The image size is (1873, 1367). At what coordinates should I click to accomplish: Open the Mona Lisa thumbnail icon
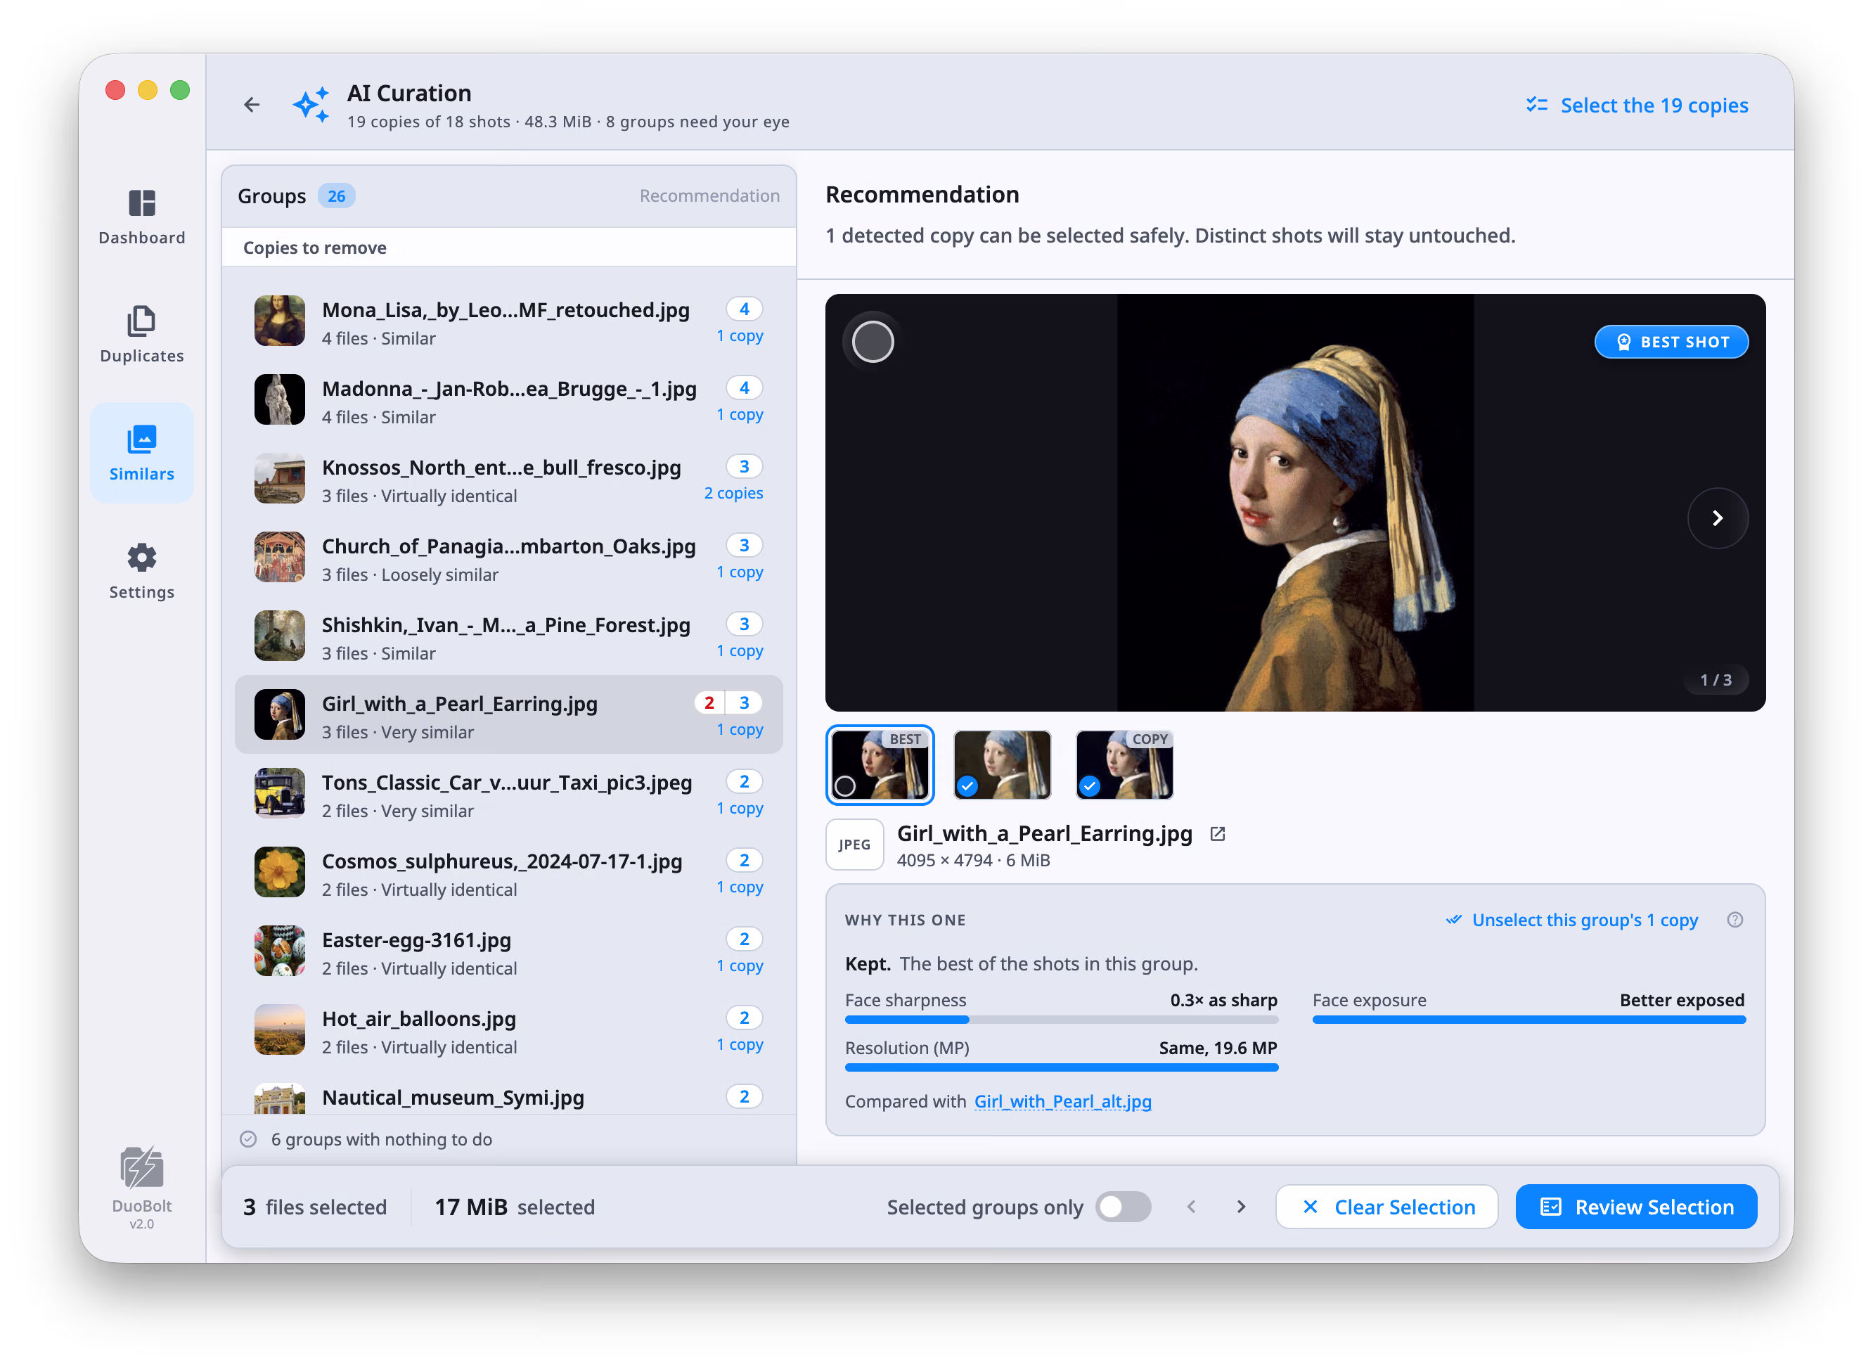pyautogui.click(x=280, y=321)
